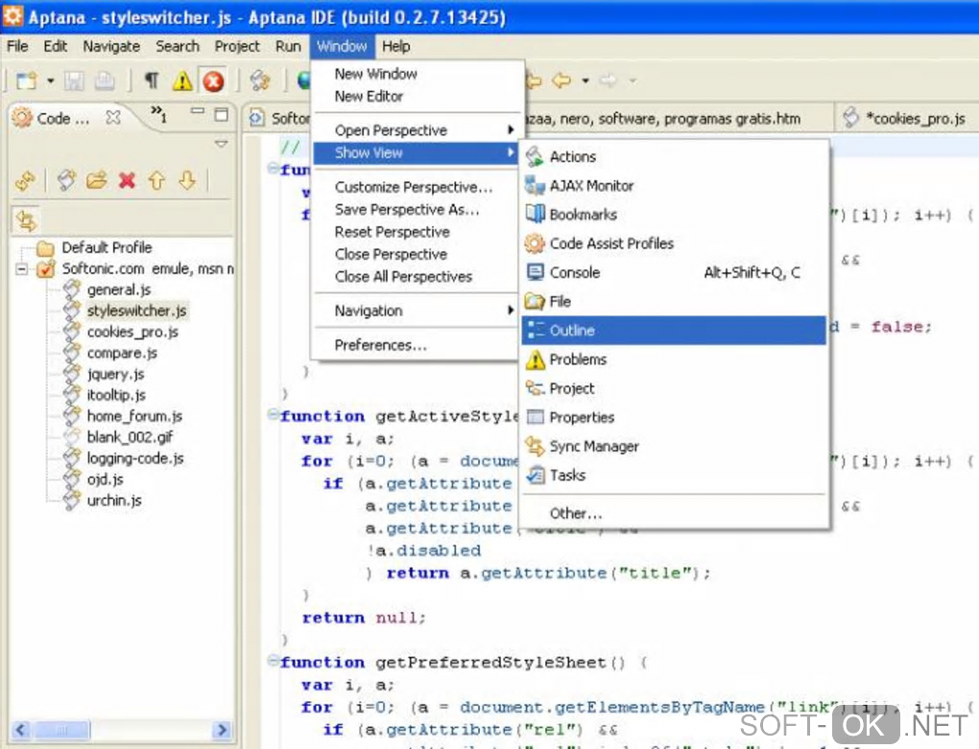This screenshot has width=979, height=749.
Task: Toggle link with editor arrows icon
Action: [x=26, y=221]
